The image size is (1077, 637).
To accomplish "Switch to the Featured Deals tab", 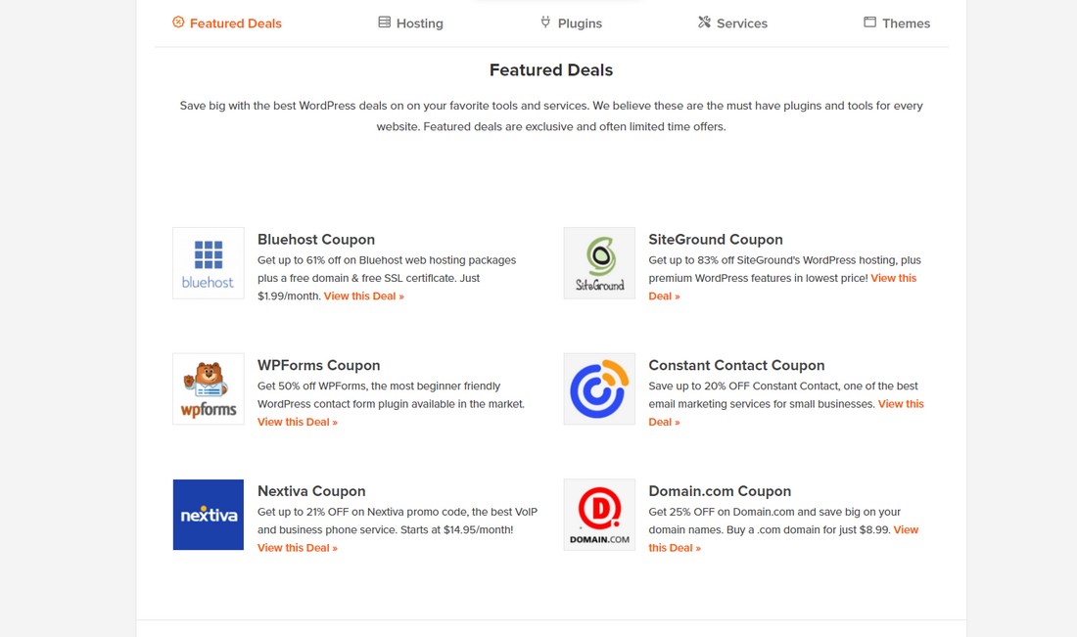I will (235, 23).
